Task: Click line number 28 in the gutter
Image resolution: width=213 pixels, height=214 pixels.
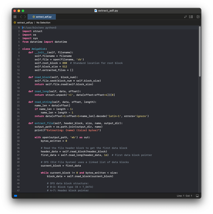Action: 18,123
